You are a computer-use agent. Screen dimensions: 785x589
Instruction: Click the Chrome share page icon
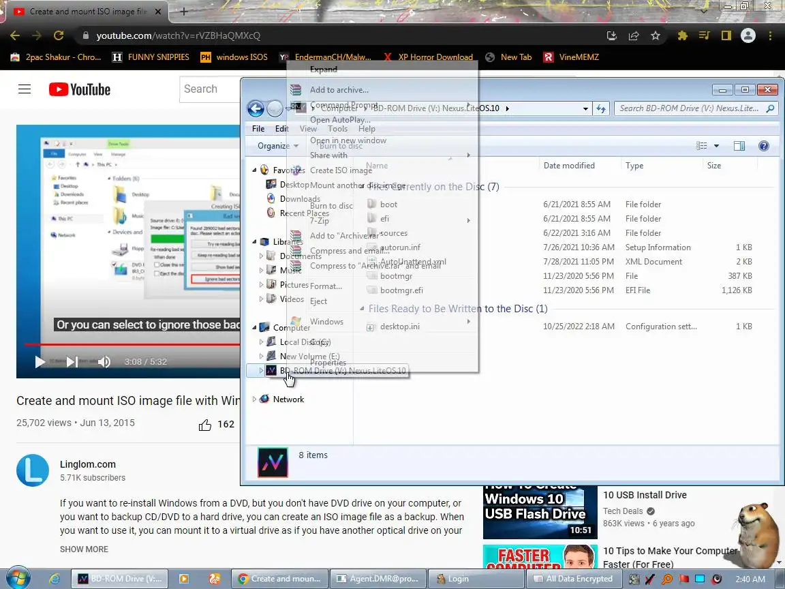(x=634, y=35)
